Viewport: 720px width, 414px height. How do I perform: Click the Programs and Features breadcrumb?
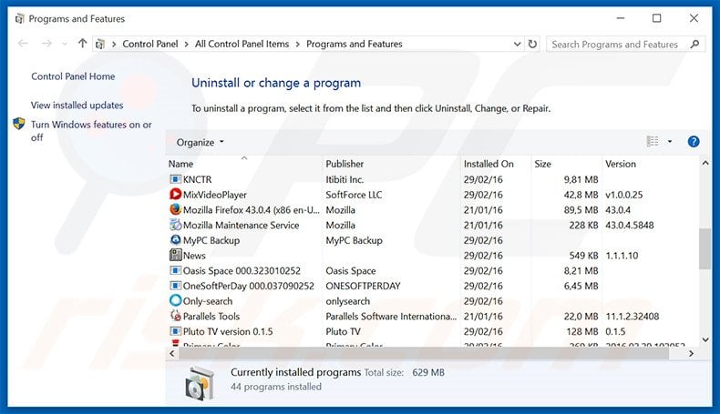354,44
